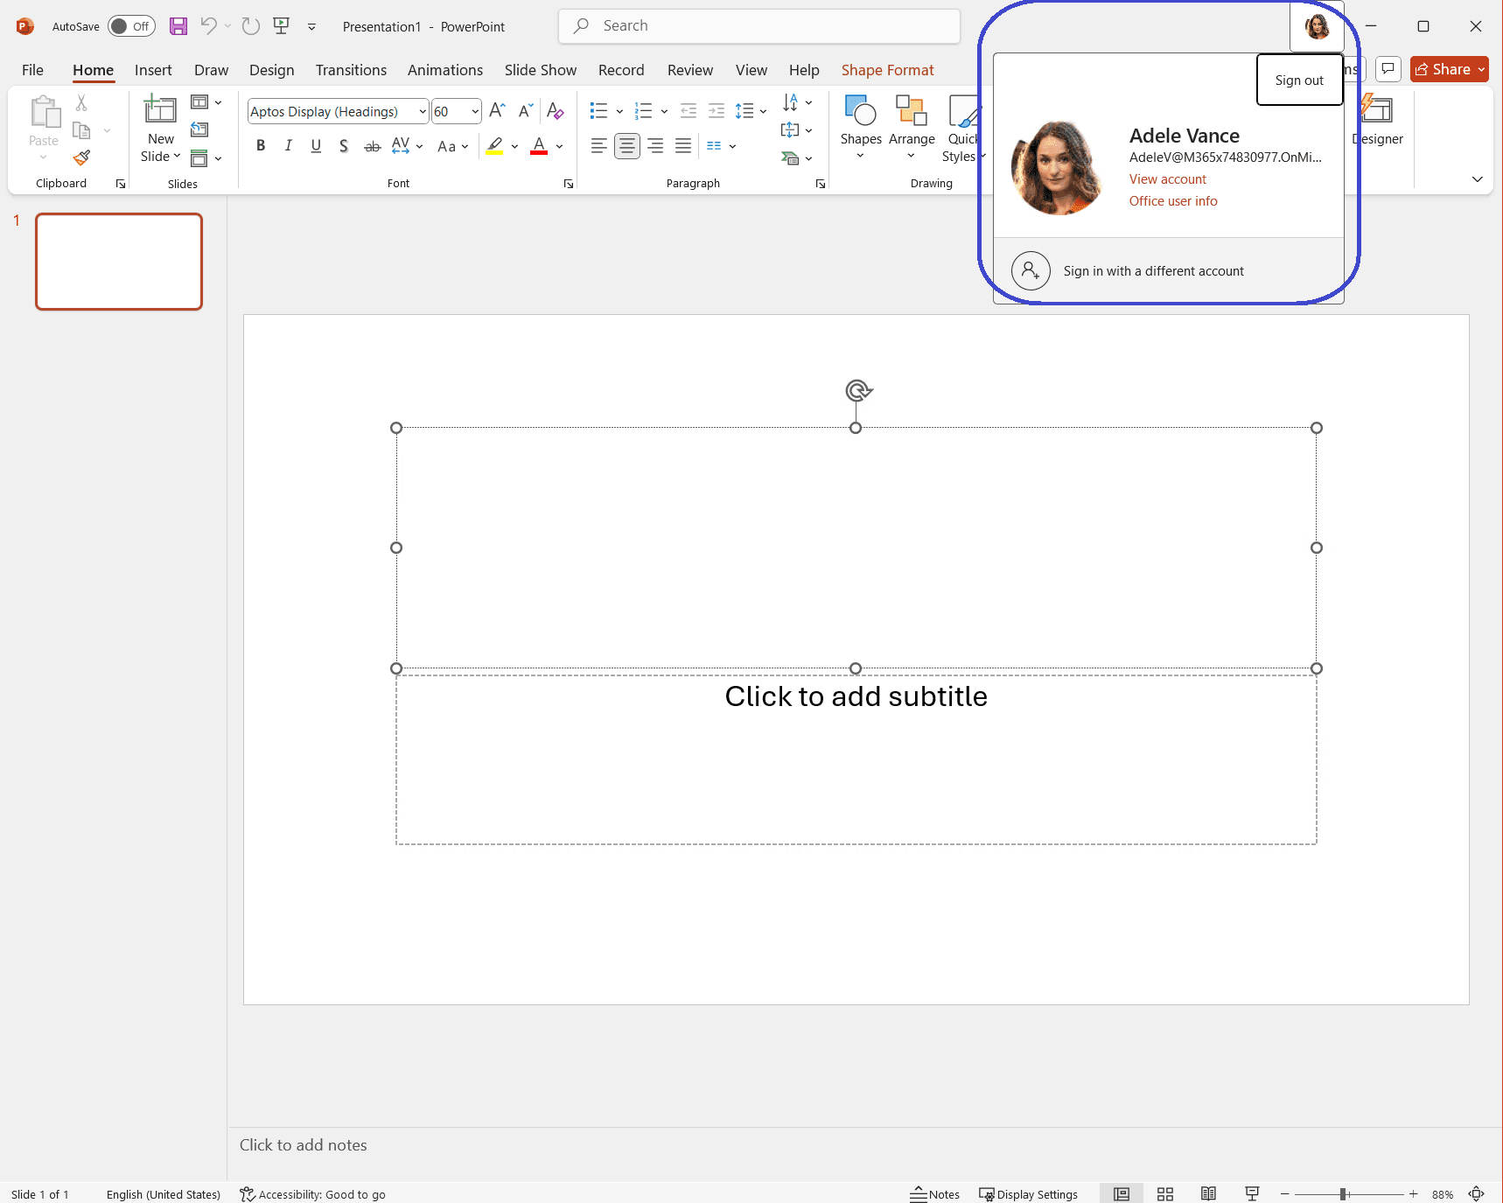The image size is (1503, 1203).
Task: Open the View account link
Action: coord(1167,179)
